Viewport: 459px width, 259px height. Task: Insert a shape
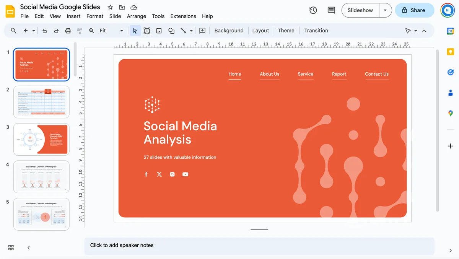point(171,31)
